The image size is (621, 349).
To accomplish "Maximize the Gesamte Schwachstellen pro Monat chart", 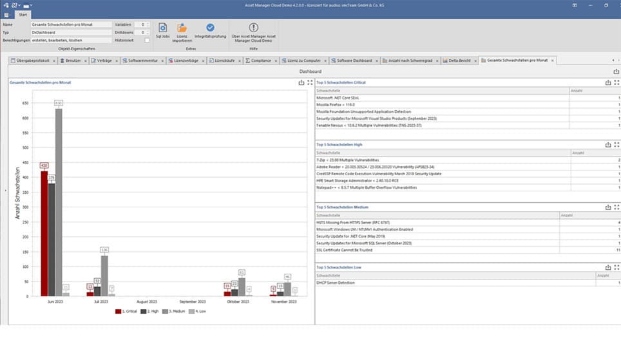I will click(x=310, y=82).
